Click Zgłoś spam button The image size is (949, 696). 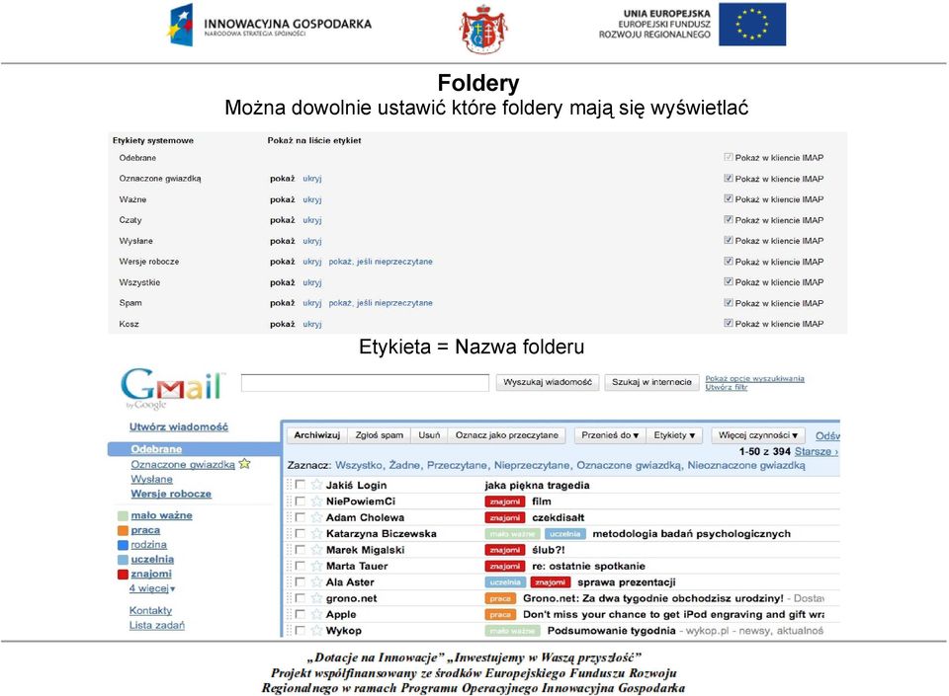click(380, 435)
